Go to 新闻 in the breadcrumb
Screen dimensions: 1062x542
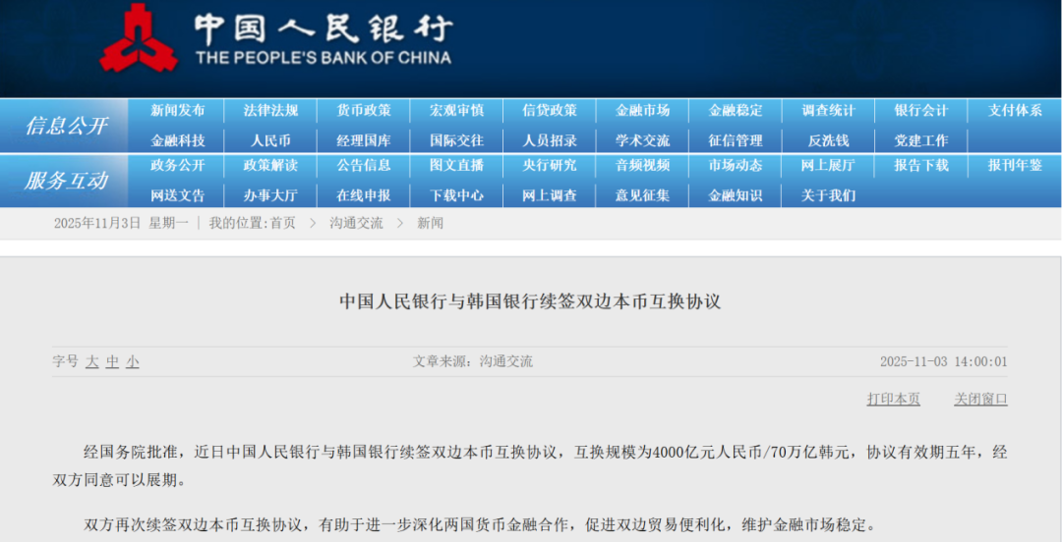click(x=430, y=223)
